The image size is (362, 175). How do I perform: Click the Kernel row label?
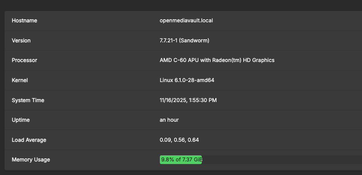tap(20, 80)
